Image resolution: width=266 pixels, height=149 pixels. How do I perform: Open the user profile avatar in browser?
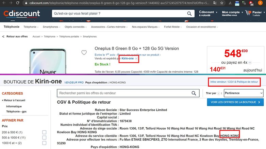(260, 3)
